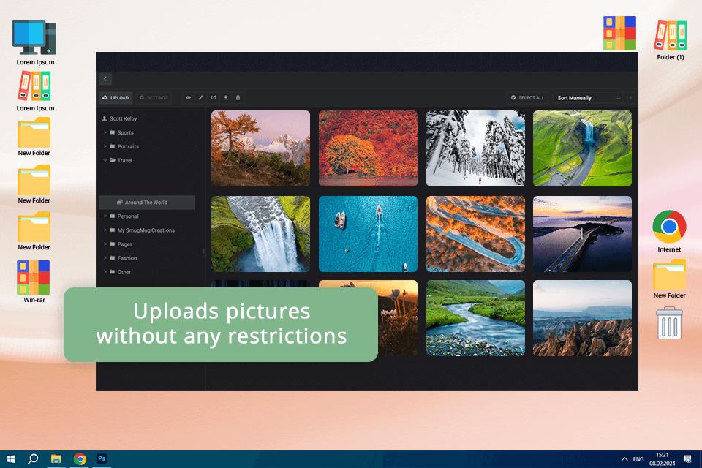702x468 pixels.
Task: Open the Recycle Bin on the desktop
Action: [x=669, y=323]
